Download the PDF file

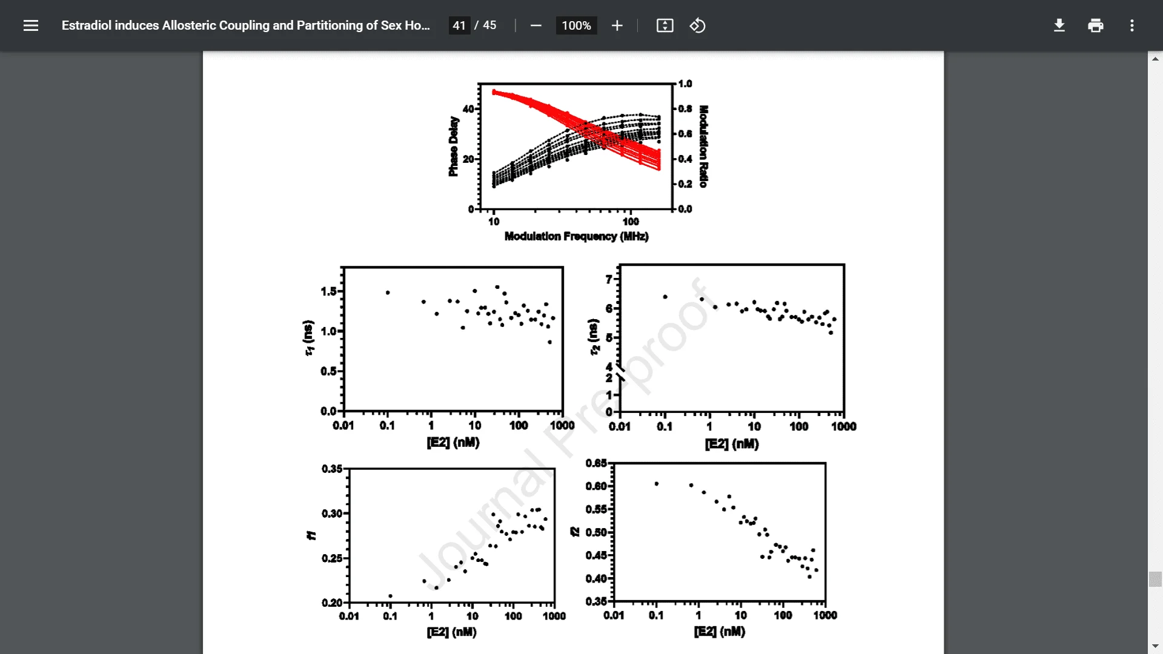[x=1059, y=25]
